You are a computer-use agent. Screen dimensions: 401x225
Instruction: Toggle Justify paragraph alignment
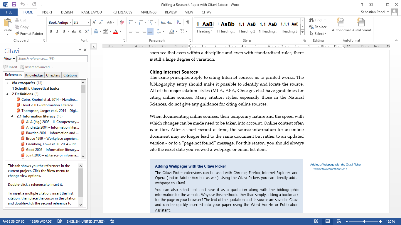pyautogui.click(x=150, y=31)
